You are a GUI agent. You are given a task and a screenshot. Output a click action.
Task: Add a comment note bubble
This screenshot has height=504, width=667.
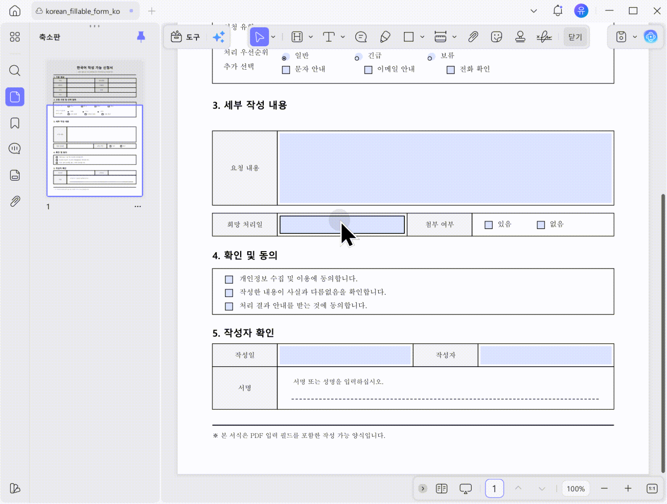pyautogui.click(x=361, y=37)
